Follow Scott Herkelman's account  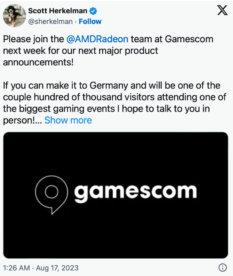pyautogui.click(x=90, y=22)
